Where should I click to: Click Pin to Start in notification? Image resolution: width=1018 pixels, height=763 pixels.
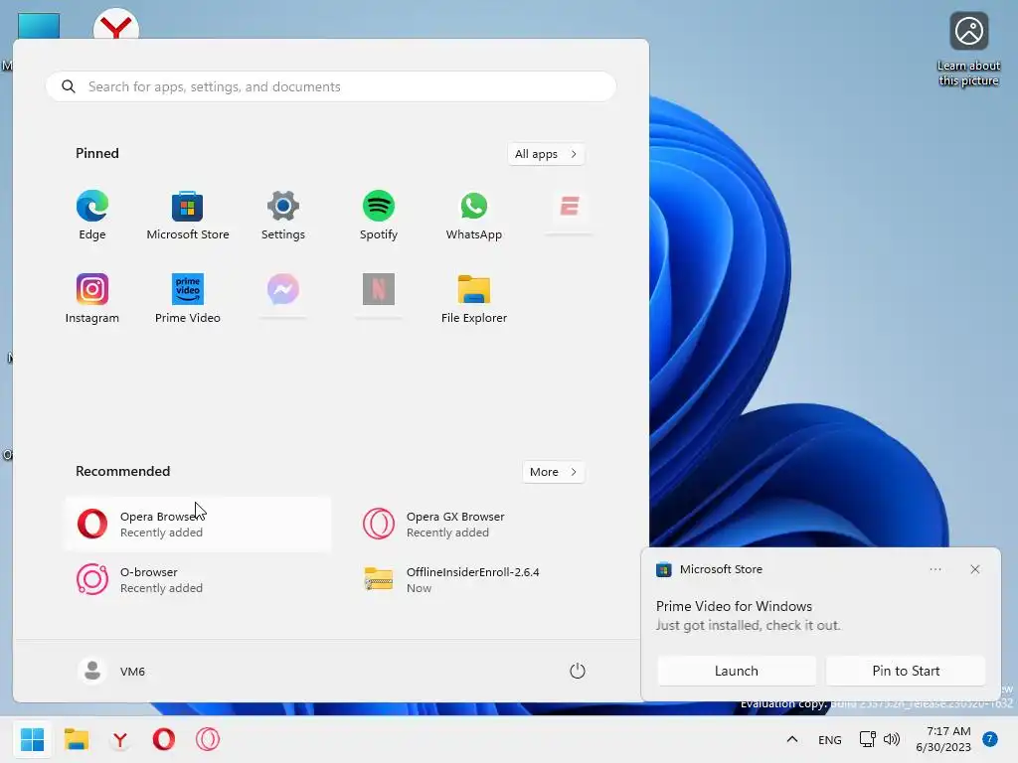(x=906, y=671)
